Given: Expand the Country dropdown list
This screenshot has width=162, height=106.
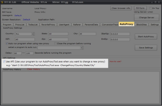Looking at the screenshot, I should click(x=33, y=34).
